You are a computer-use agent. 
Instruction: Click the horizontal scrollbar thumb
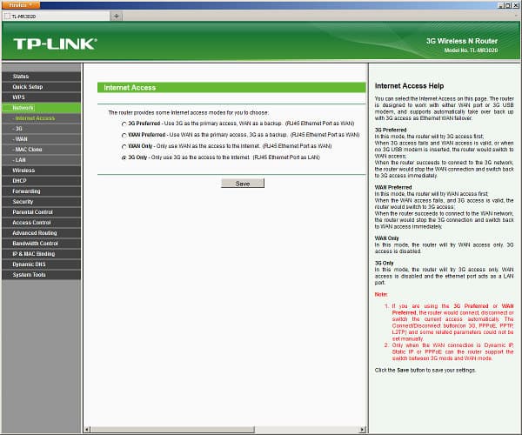(172, 430)
